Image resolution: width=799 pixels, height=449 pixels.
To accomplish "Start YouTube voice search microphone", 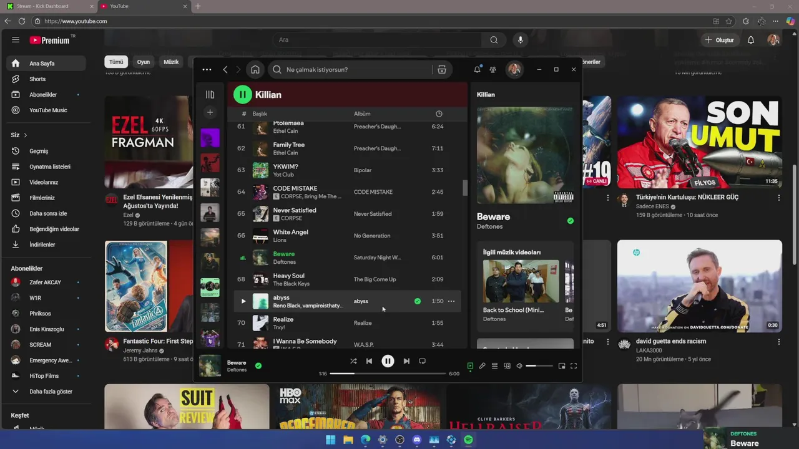I will coord(520,40).
